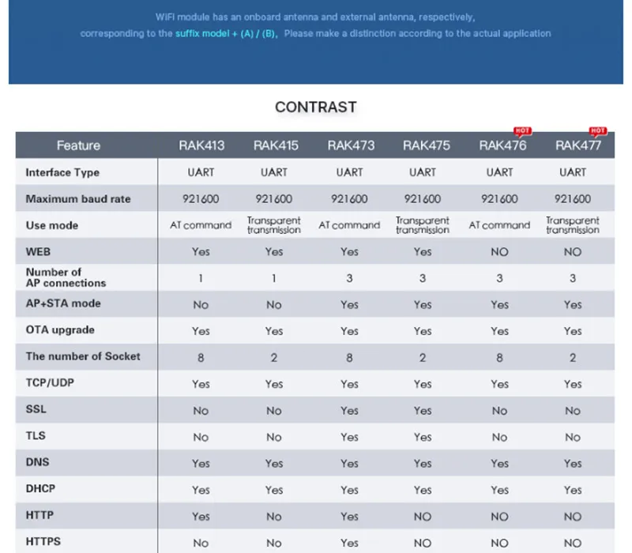
Task: Select the Use mode row label
Action: (x=52, y=225)
